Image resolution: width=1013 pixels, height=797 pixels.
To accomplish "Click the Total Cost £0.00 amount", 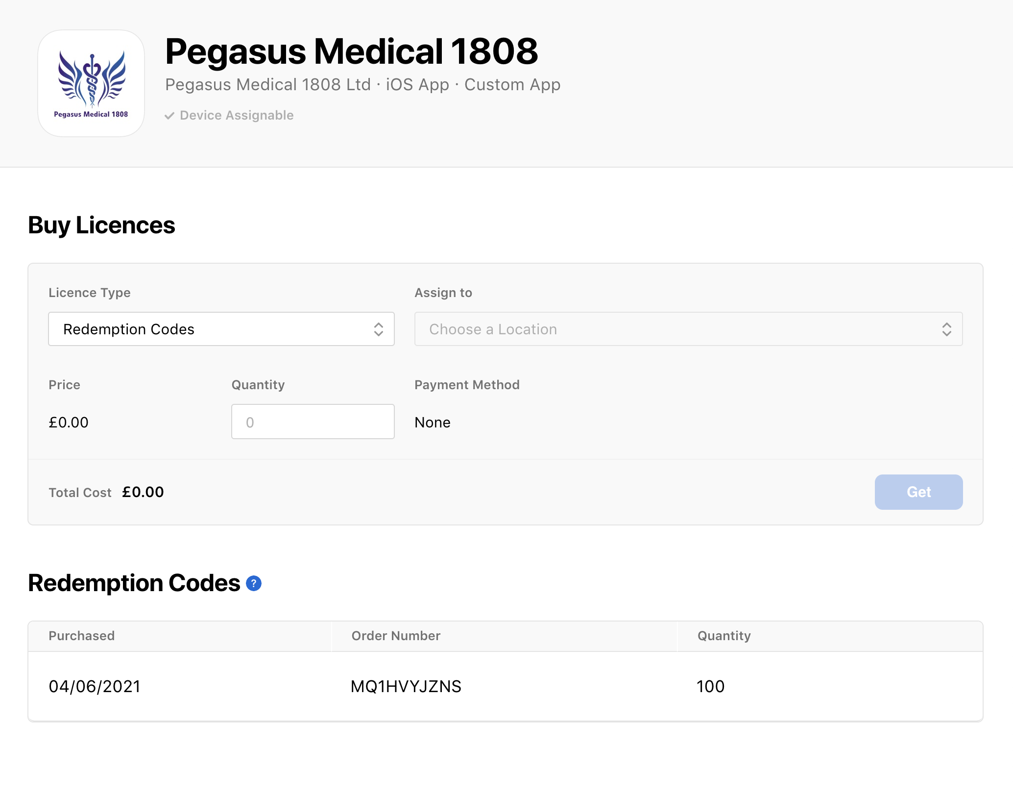I will coord(143,492).
